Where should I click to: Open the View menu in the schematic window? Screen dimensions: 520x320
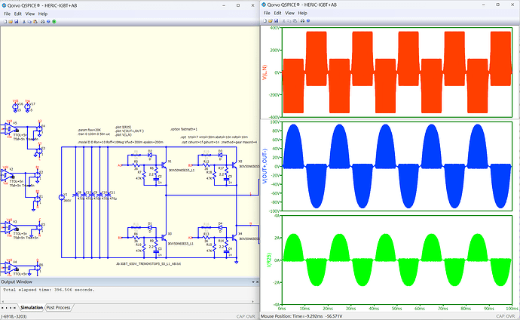[x=30, y=14]
